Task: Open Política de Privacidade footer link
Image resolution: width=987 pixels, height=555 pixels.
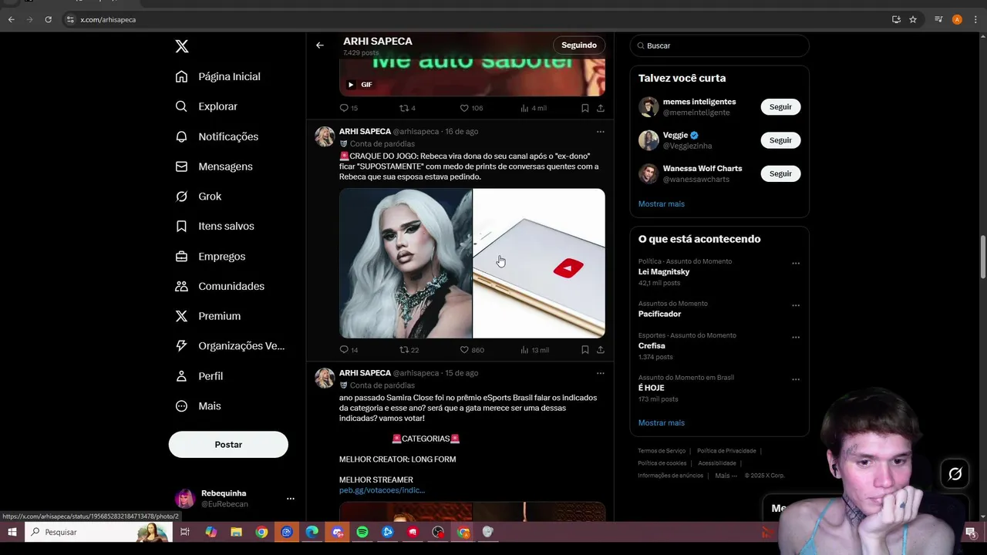Action: [726, 451]
